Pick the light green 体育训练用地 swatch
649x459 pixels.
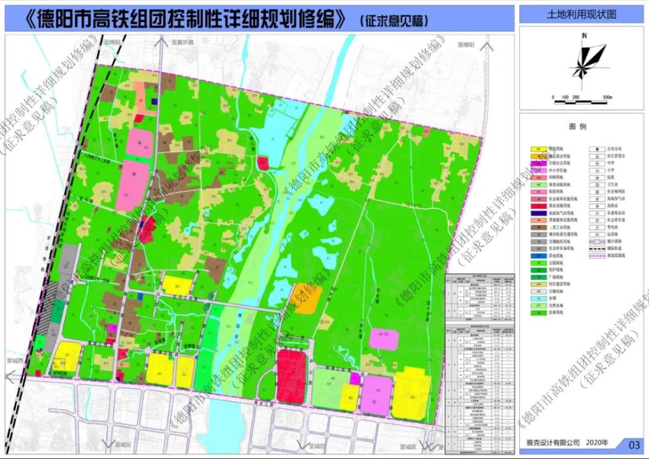539,184
